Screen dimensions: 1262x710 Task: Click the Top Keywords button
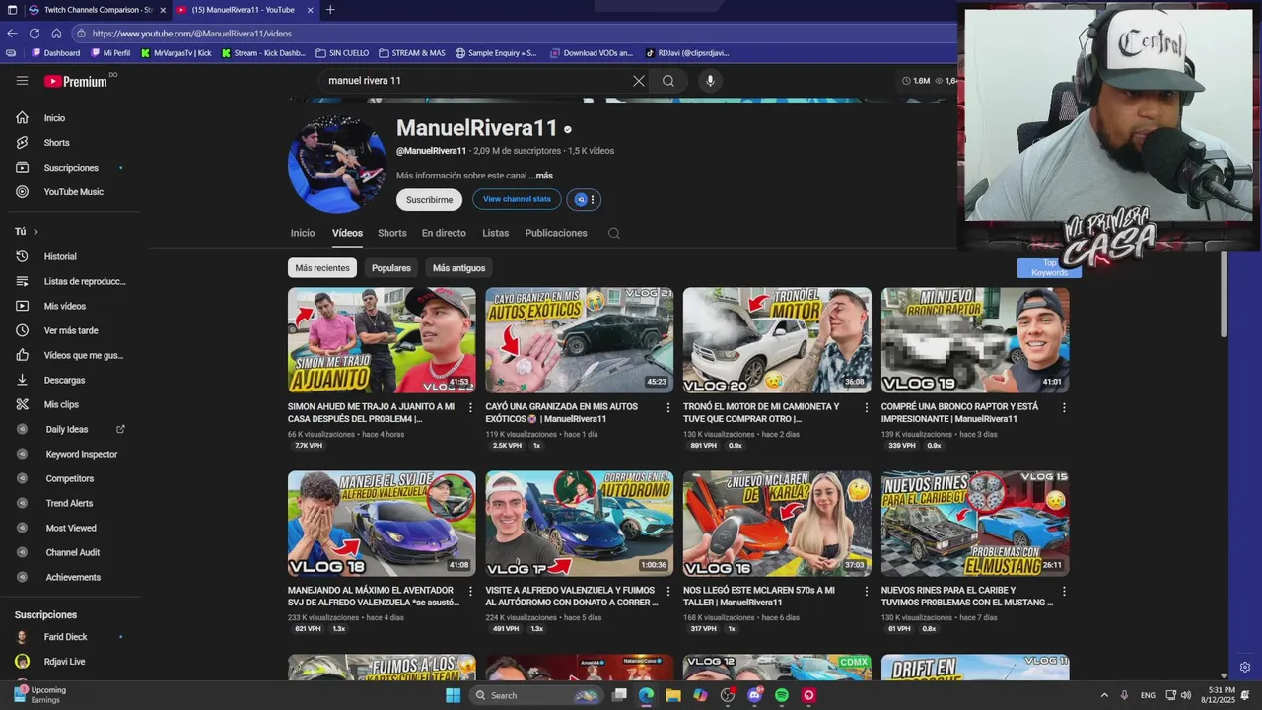(x=1049, y=268)
